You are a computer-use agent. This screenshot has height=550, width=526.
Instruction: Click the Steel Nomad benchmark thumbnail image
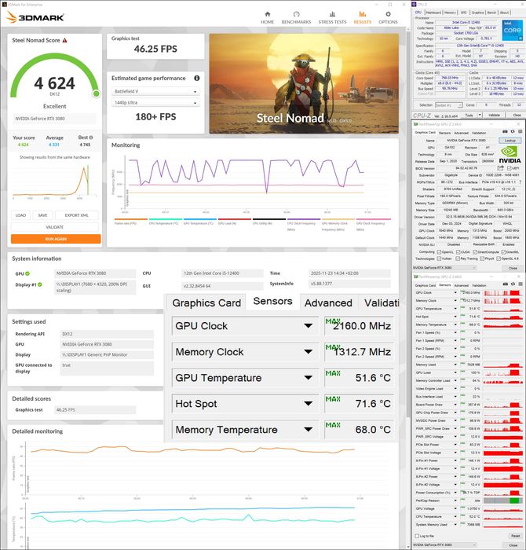(304, 83)
